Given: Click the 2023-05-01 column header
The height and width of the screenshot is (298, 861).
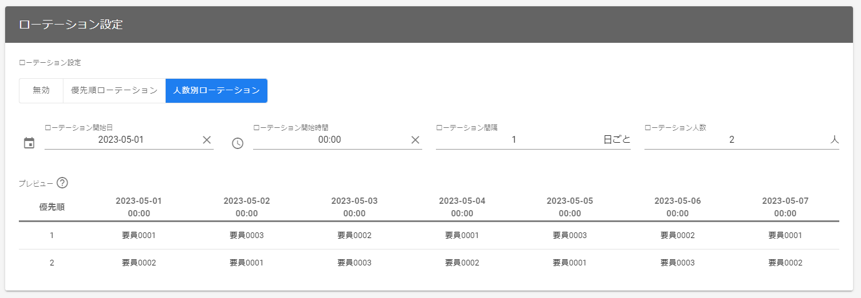Looking at the screenshot, I should pos(139,207).
